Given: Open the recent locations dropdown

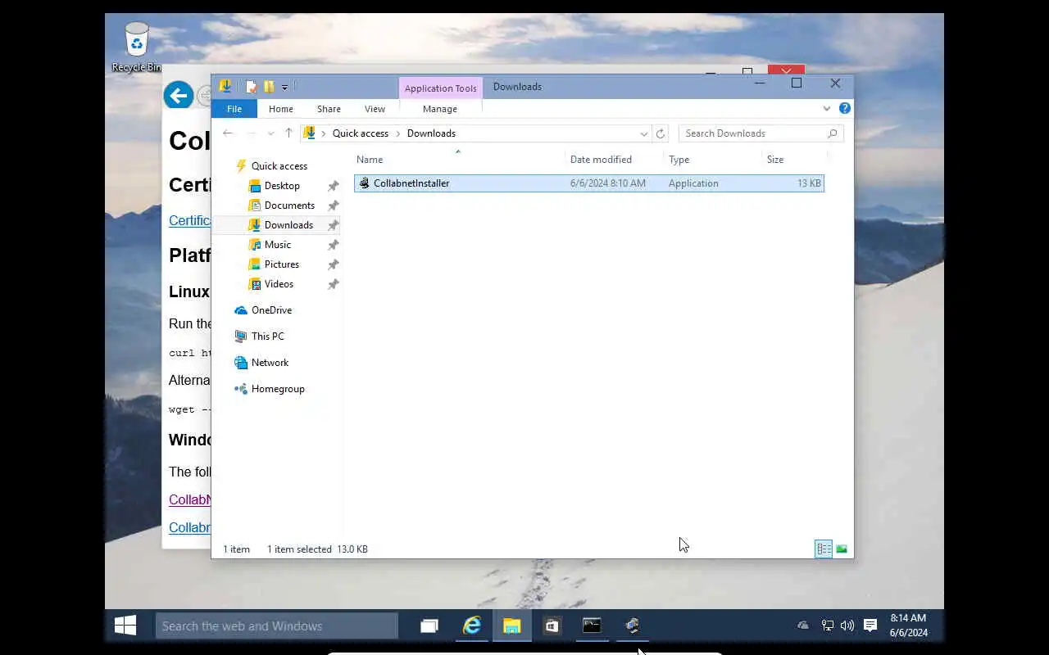Looking at the screenshot, I should tap(270, 133).
